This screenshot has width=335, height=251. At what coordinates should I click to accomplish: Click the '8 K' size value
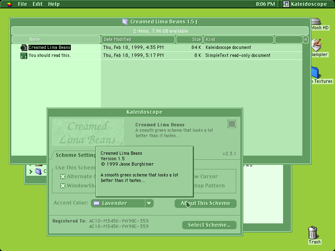click(x=198, y=55)
